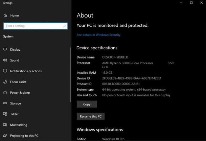Click the Power & sleep icon
Image resolution: width=206 pixels, height=141 pixels.
coord(5,93)
